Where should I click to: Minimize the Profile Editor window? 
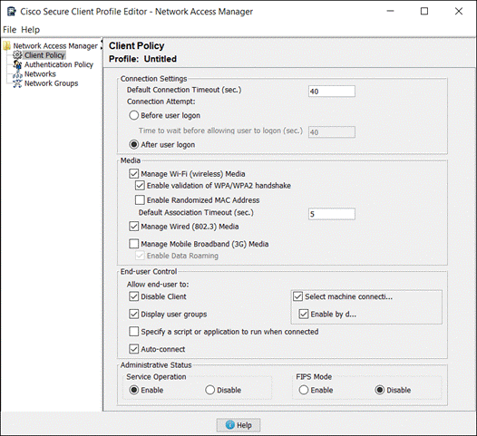click(x=390, y=11)
